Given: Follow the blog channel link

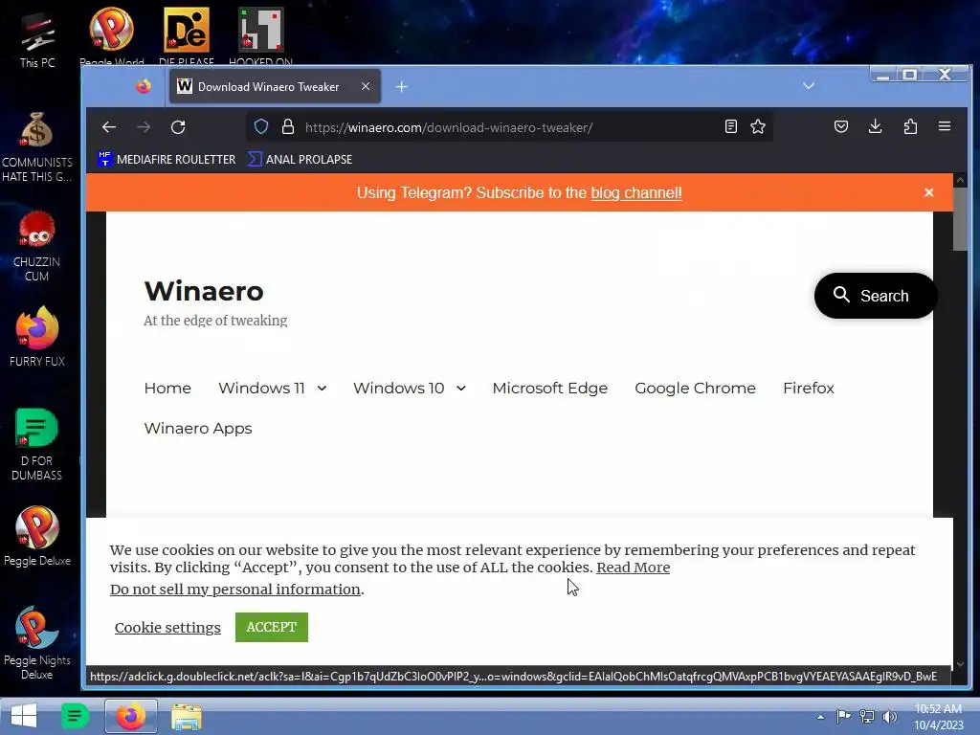Looking at the screenshot, I should tap(636, 192).
